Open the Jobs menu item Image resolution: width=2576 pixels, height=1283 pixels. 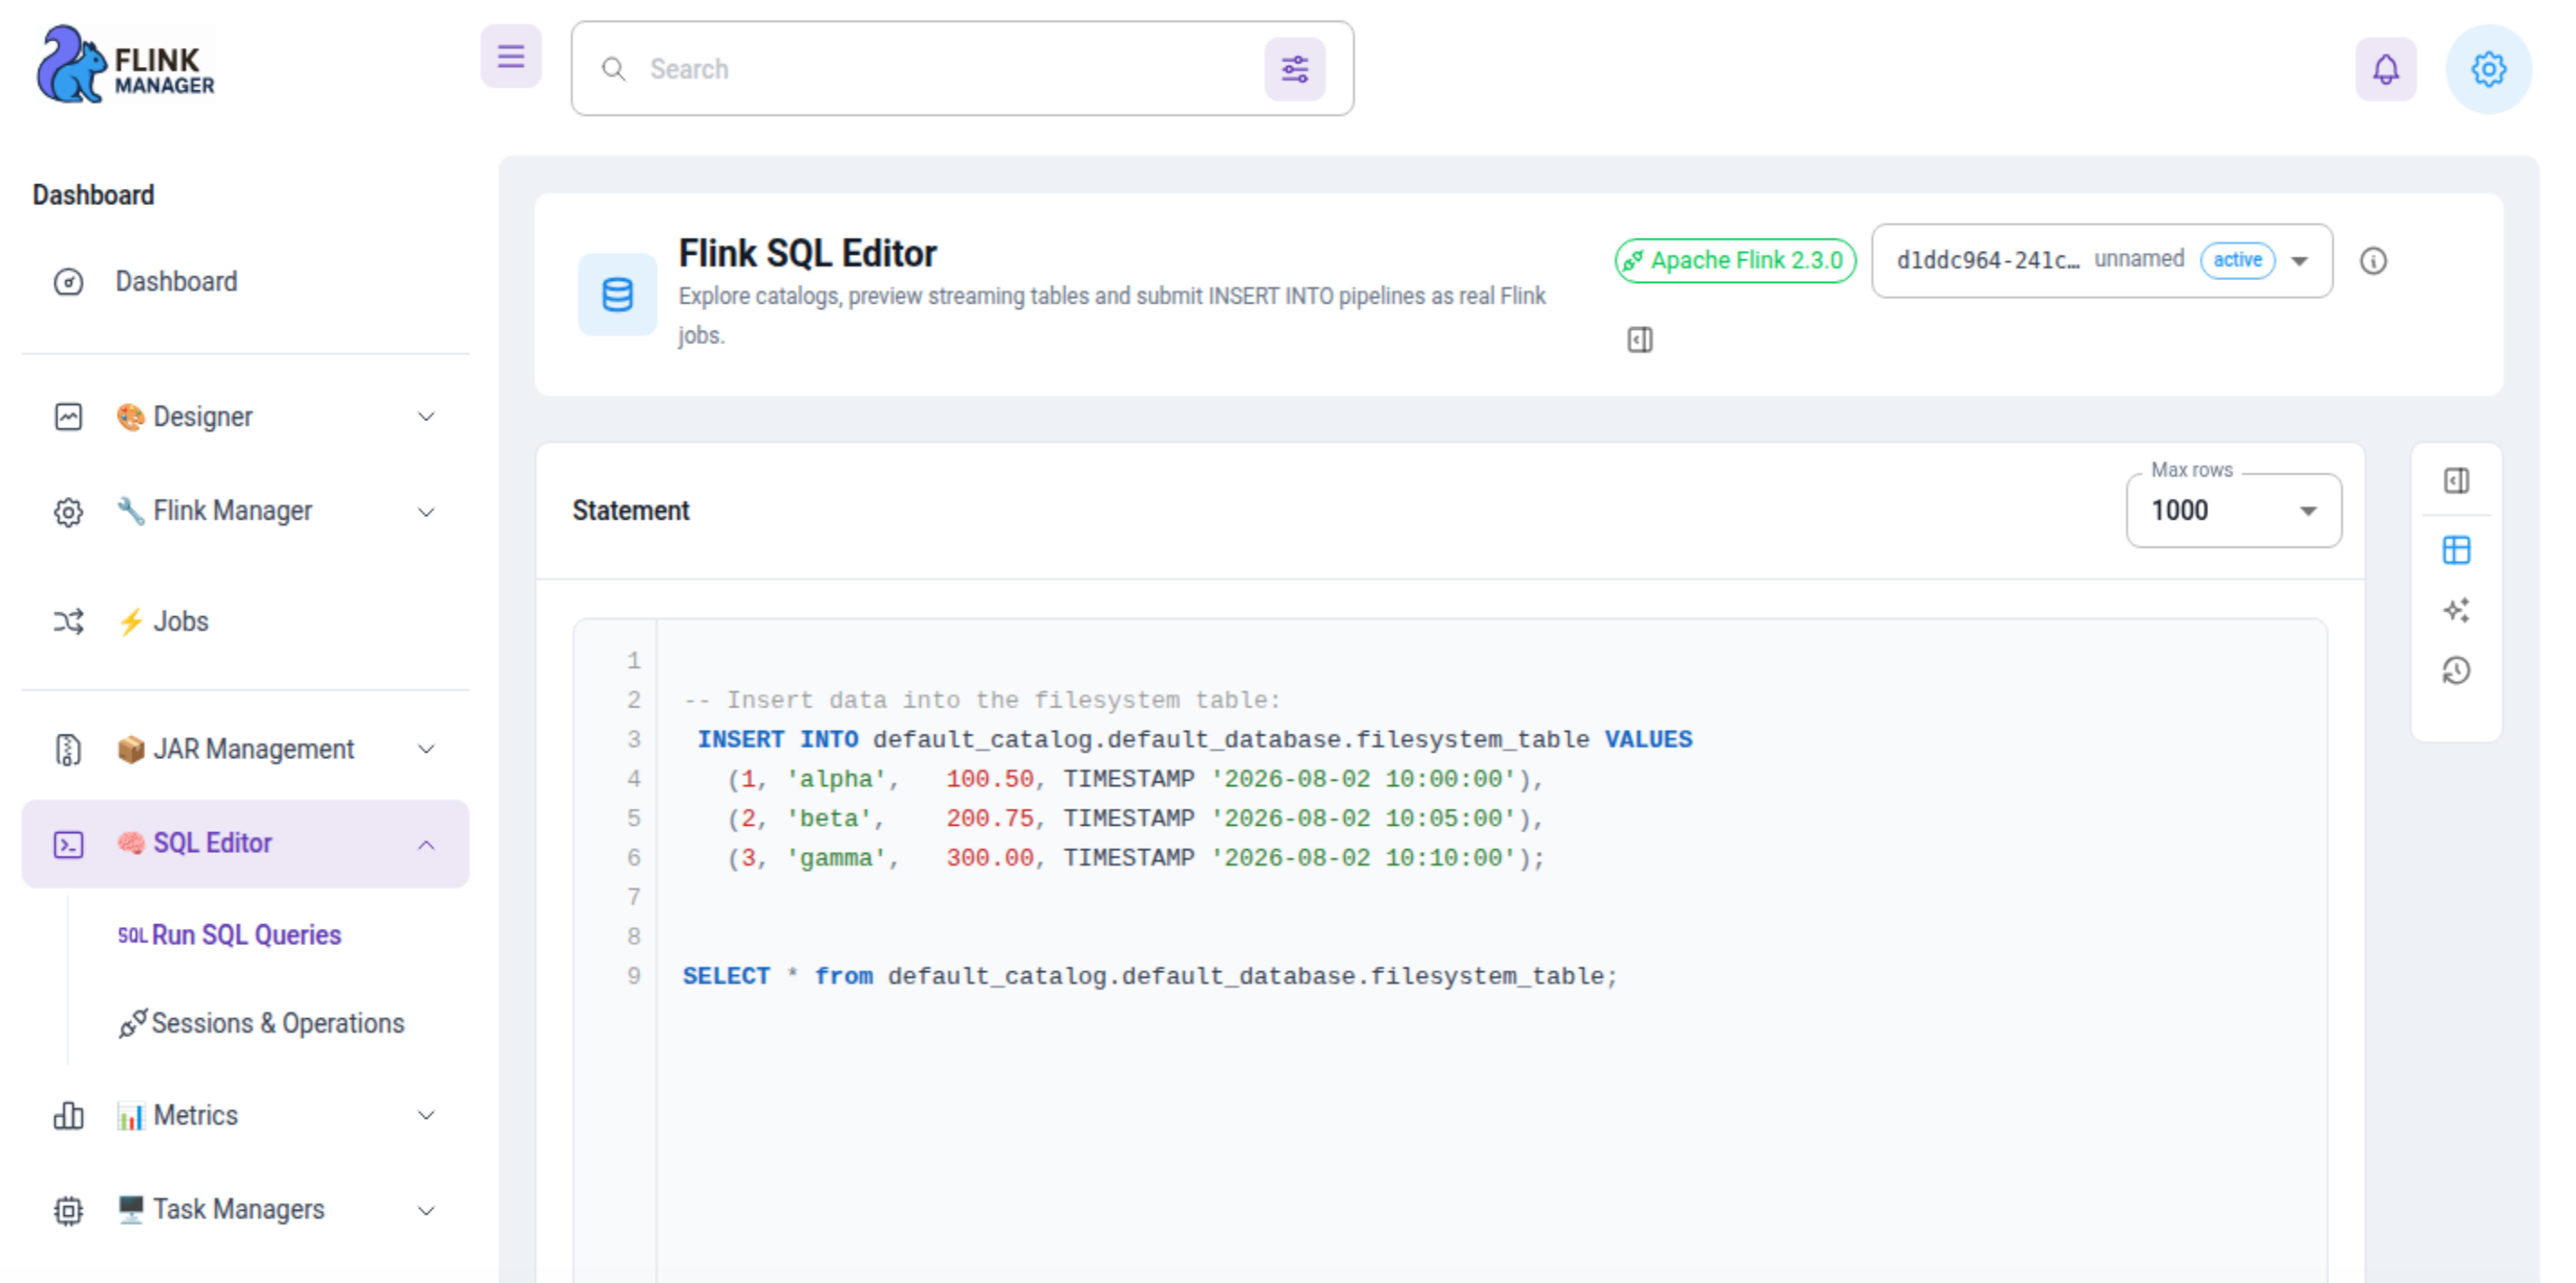tap(245, 622)
